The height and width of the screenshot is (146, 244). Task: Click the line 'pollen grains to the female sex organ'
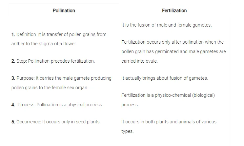coord(50,88)
